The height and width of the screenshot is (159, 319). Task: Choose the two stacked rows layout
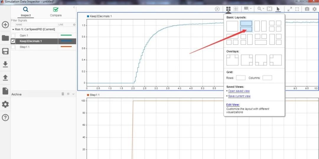[246, 26]
